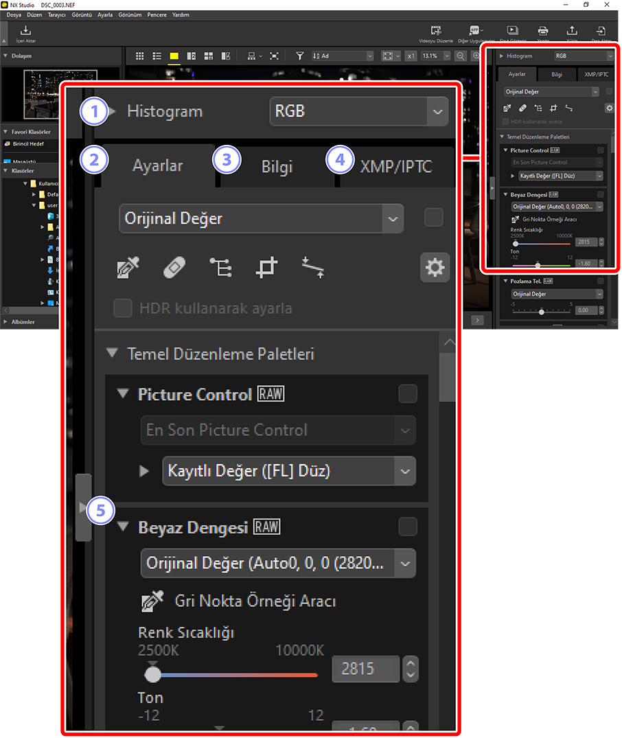
Task: Open the Ayarla menu
Action: (105, 15)
